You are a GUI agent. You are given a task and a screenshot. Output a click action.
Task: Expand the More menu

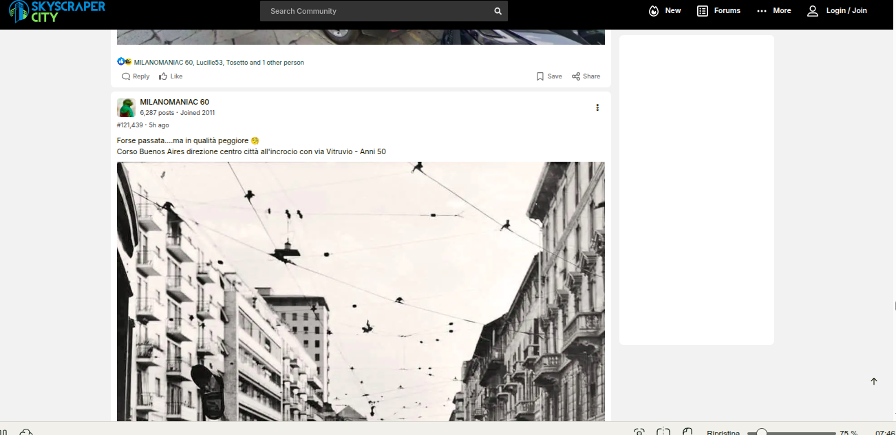pyautogui.click(x=774, y=11)
